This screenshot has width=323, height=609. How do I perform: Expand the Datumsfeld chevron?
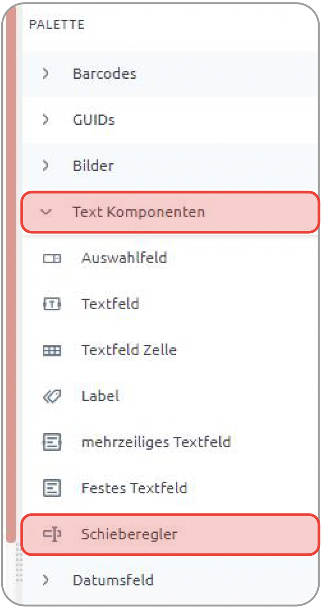click(46, 580)
